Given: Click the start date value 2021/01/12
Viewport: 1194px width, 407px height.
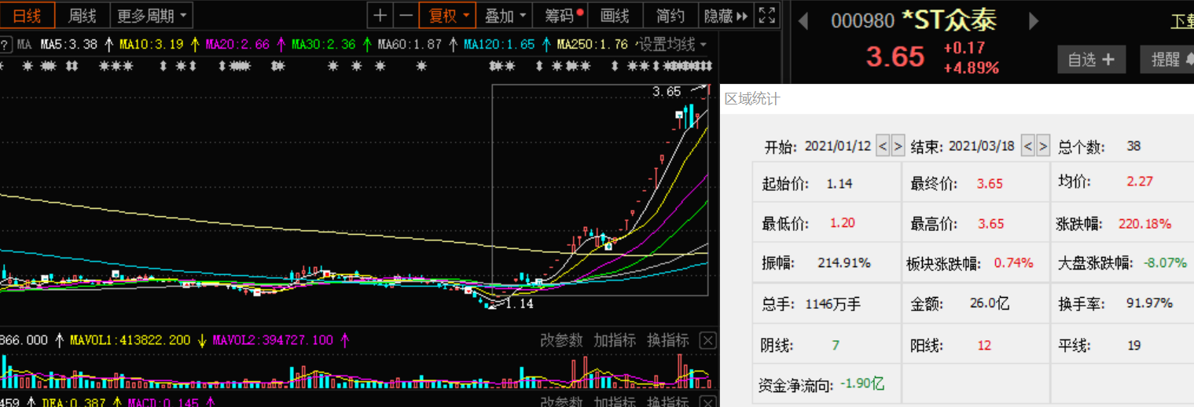Looking at the screenshot, I should coord(838,146).
